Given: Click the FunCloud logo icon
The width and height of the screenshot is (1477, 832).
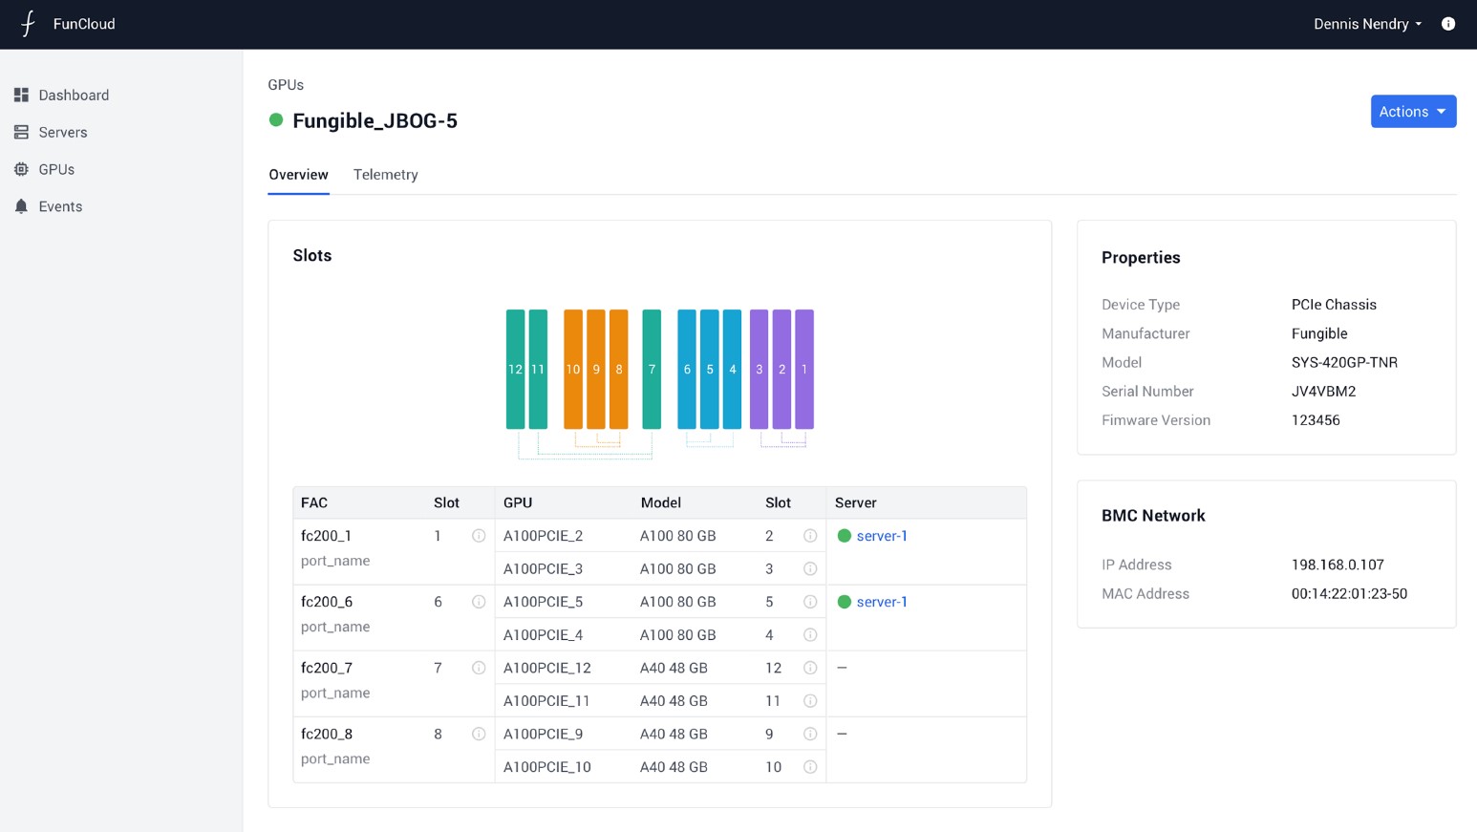Looking at the screenshot, I should pyautogui.click(x=28, y=24).
